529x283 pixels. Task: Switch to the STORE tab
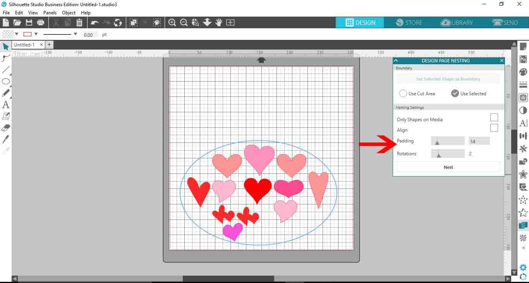[x=409, y=22]
